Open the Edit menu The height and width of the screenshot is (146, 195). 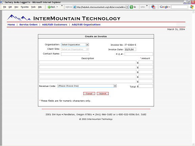click(x=10, y=7)
